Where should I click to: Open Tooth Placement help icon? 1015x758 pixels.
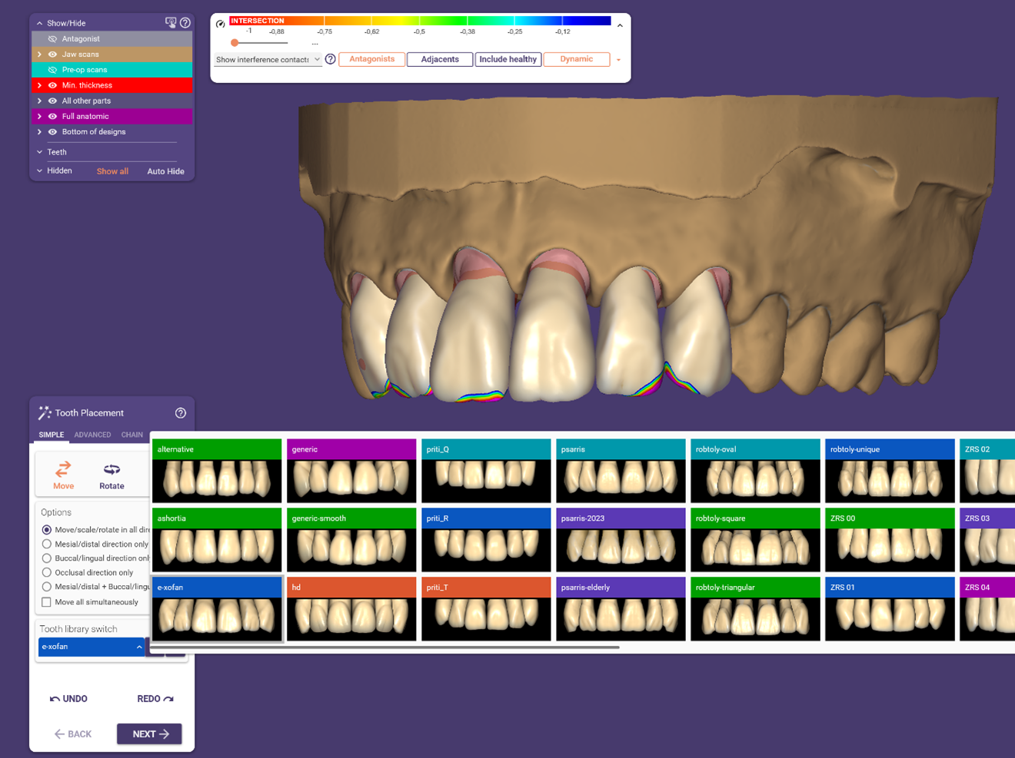[x=181, y=413]
